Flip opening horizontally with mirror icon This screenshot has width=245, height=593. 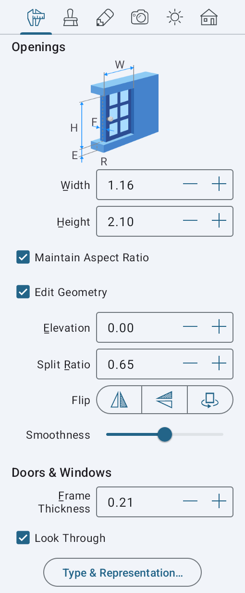(120, 400)
